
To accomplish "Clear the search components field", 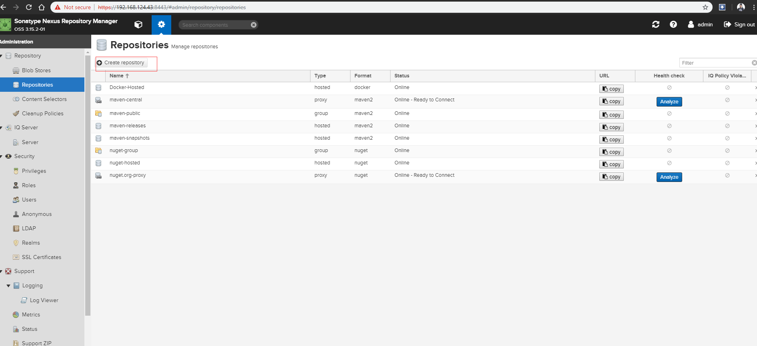I will 254,25.
